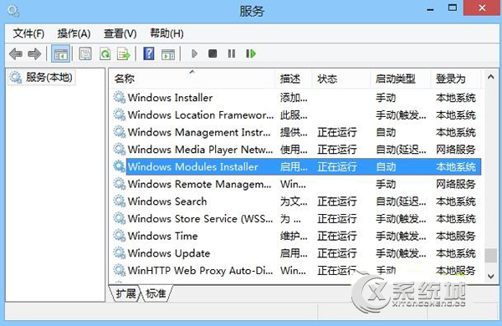Pause the selected service
The width and height of the screenshot is (502, 326).
click(x=232, y=53)
